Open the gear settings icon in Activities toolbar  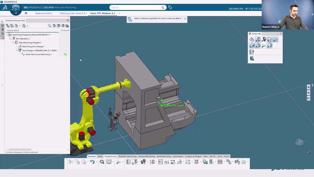63,26
